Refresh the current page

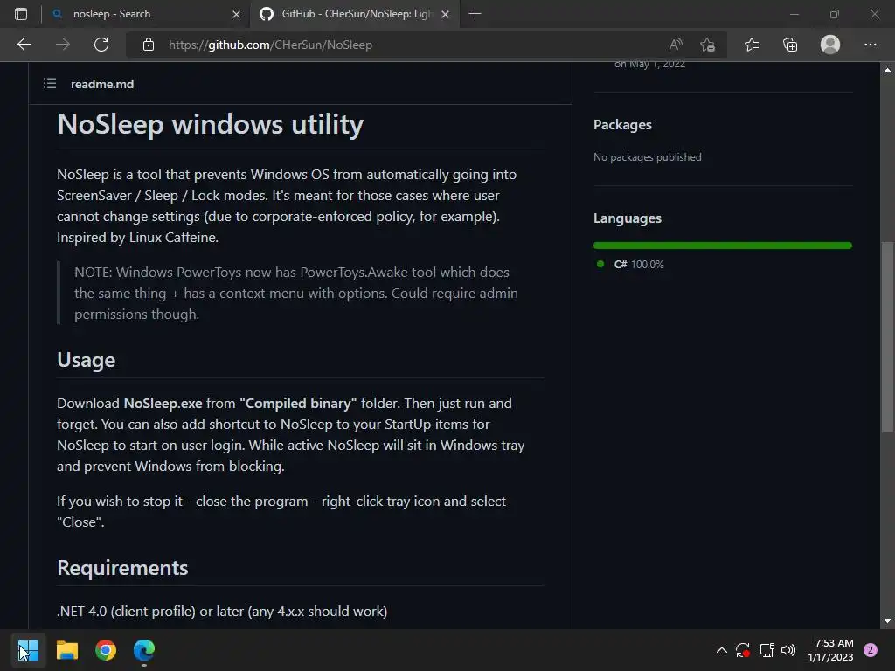click(101, 45)
